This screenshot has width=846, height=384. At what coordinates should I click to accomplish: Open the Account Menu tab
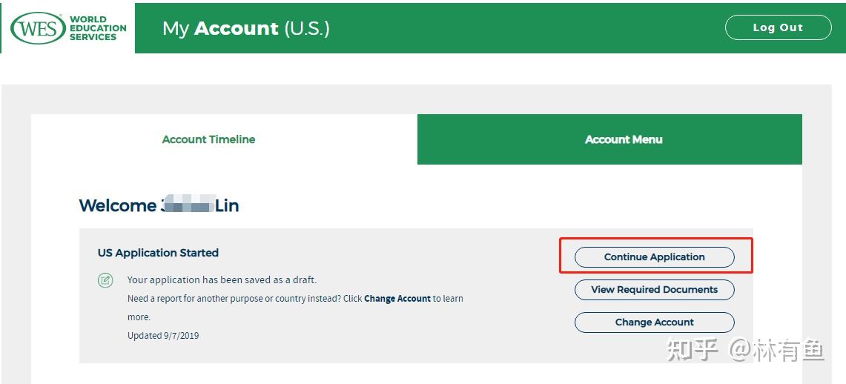click(624, 139)
